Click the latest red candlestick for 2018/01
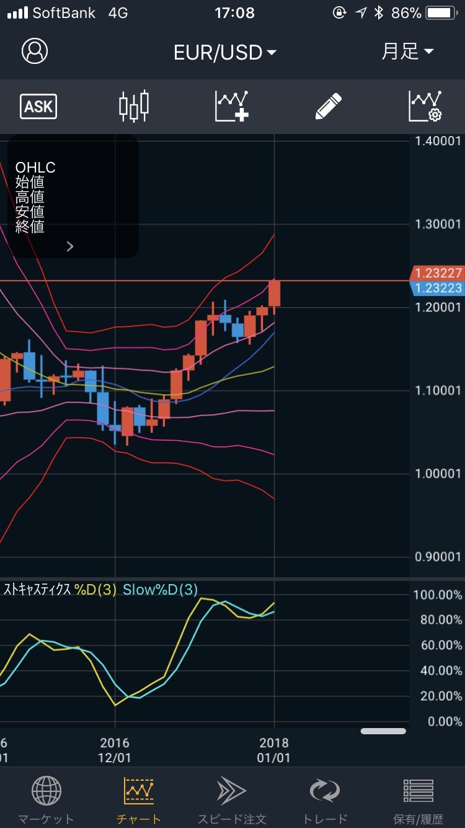 click(x=275, y=293)
